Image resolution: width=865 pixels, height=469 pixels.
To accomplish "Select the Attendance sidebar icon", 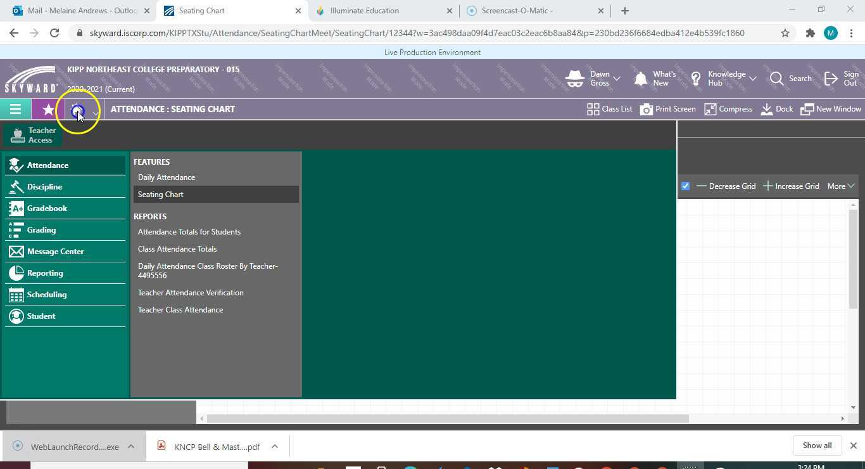I will tap(16, 165).
